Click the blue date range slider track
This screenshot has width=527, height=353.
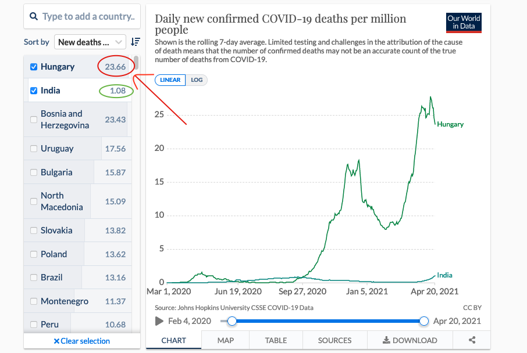(328, 321)
